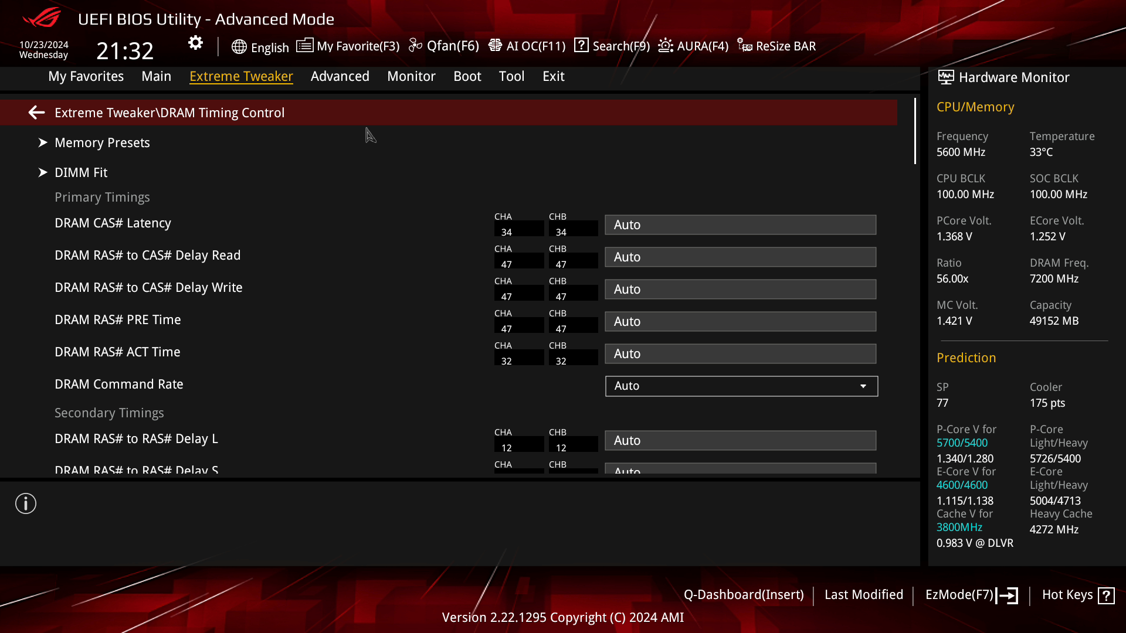Viewport: 1126px width, 633px height.
Task: Click Last Modified button
Action: (864, 594)
